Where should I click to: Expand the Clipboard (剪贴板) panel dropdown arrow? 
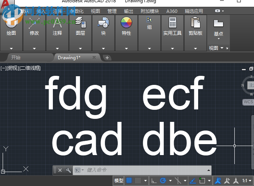(196, 49)
